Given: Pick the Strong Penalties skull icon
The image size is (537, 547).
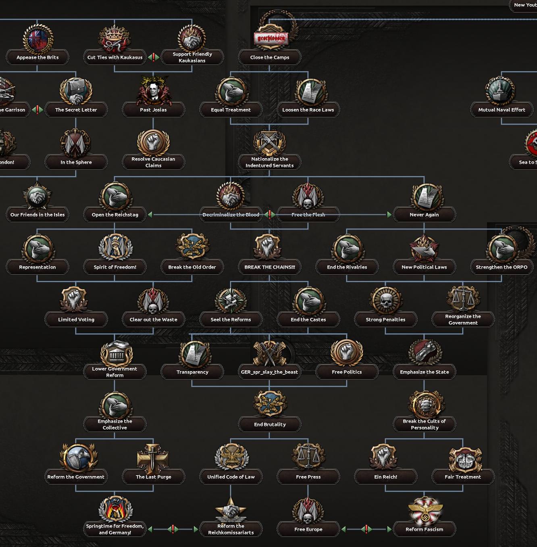Looking at the screenshot, I should (x=386, y=301).
